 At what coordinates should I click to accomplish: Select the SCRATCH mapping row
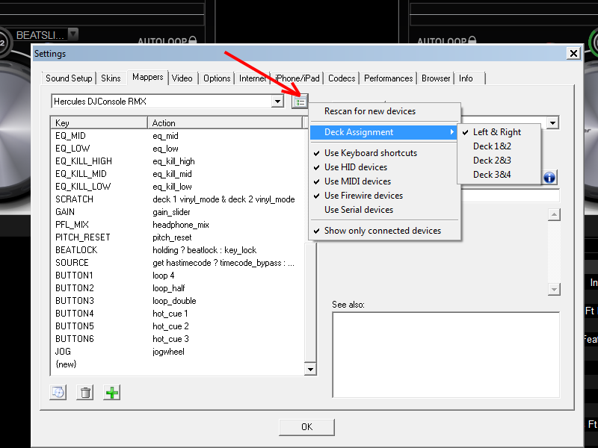tap(178, 199)
